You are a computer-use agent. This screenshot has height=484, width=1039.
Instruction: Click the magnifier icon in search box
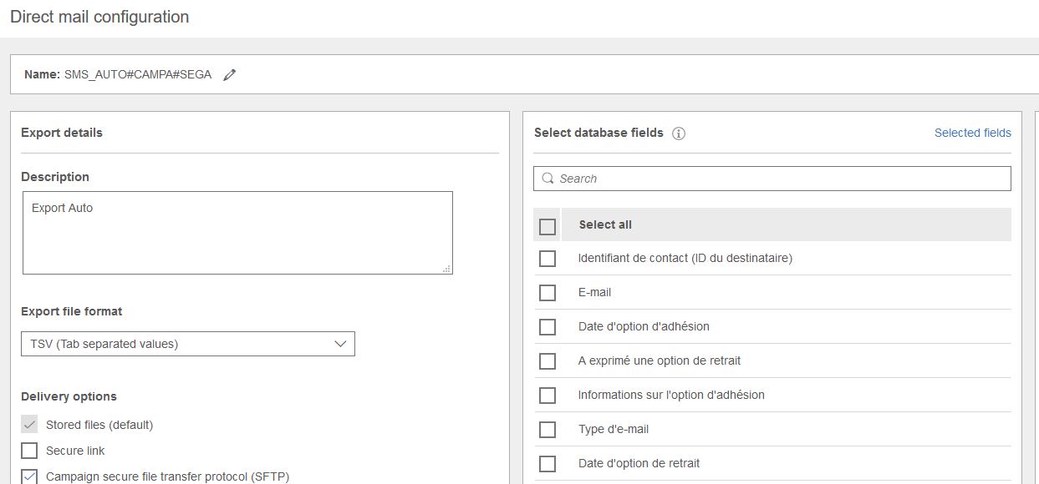(548, 179)
